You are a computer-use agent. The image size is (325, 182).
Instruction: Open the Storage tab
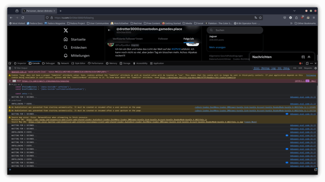tap(125, 63)
